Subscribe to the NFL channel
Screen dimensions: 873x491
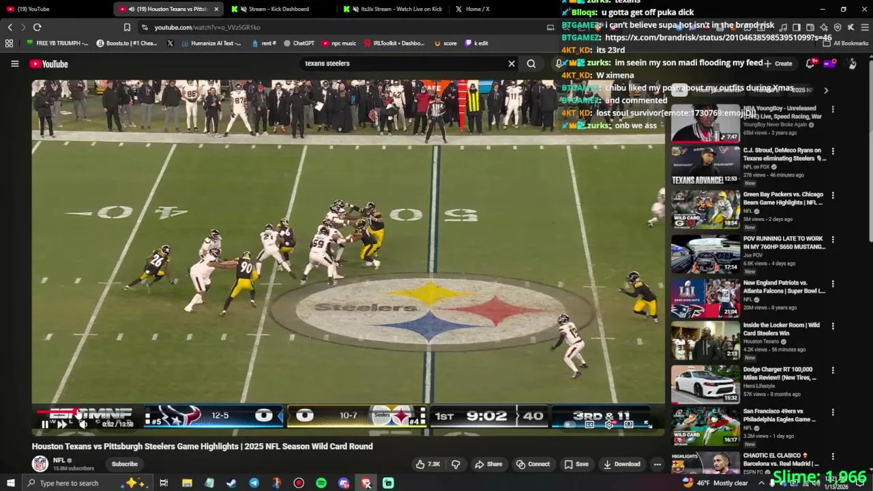(x=125, y=464)
